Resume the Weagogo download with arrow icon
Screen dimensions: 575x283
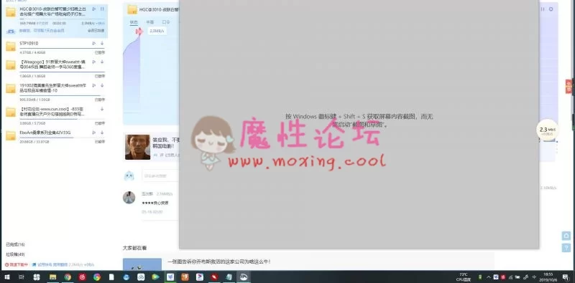pos(102,62)
